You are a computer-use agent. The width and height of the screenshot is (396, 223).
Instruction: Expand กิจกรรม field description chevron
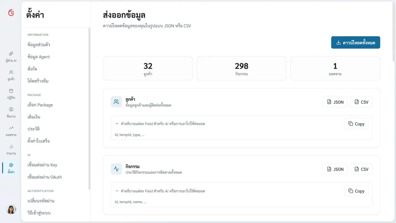pos(117,191)
